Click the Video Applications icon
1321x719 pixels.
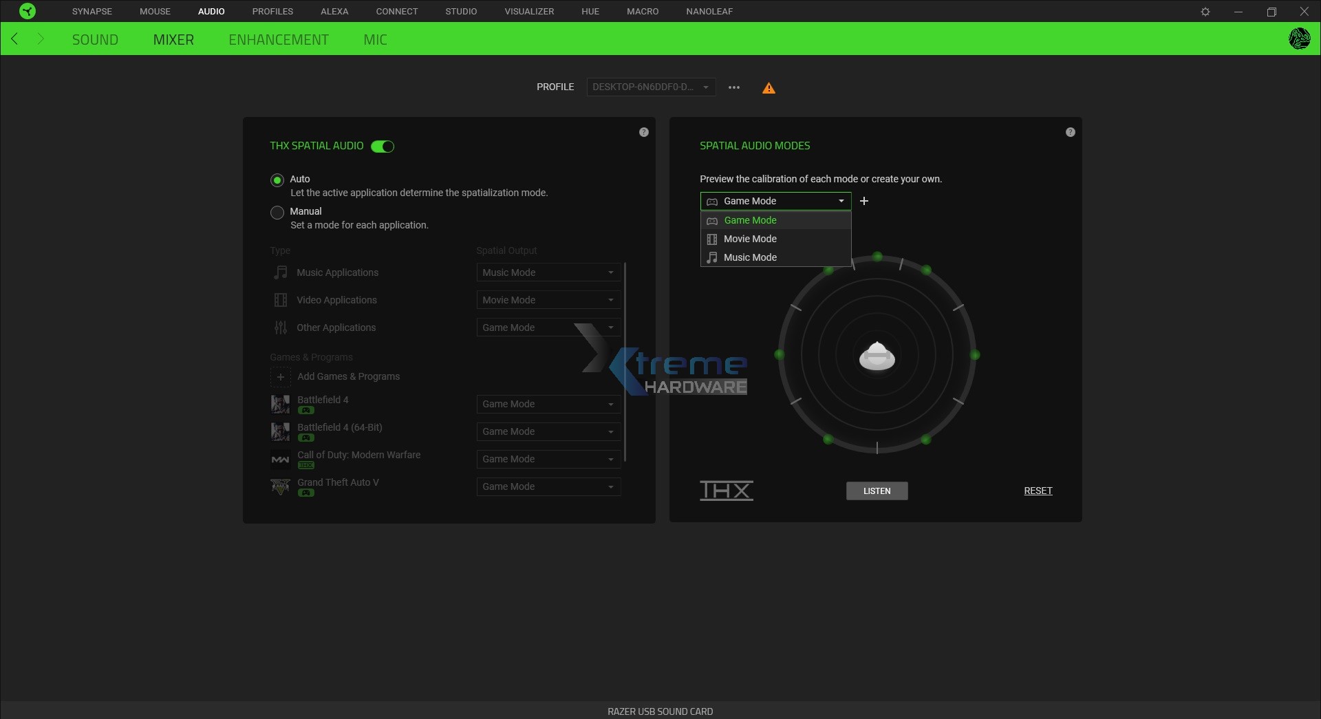click(280, 300)
